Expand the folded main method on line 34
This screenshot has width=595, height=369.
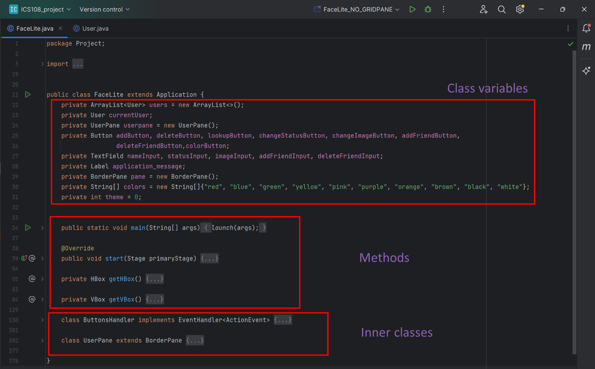tap(42, 228)
